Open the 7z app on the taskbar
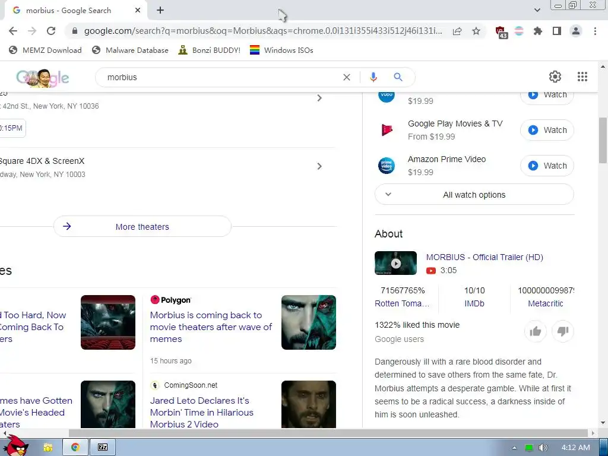 click(103, 447)
